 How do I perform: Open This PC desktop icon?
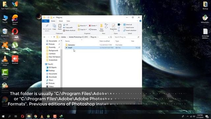point(5,19)
